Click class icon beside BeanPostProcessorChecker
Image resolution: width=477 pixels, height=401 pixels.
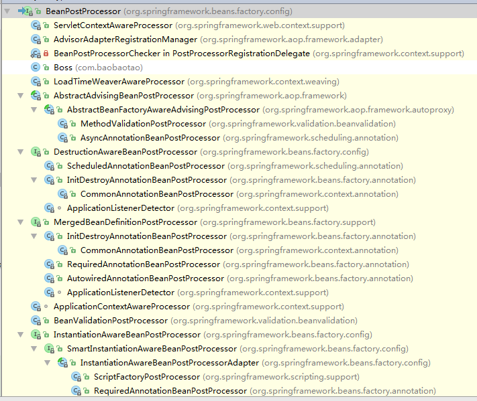pyautogui.click(x=36, y=54)
